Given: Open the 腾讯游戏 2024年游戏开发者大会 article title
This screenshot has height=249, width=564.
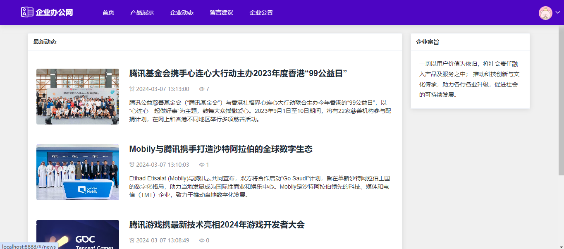Looking at the screenshot, I should [217, 225].
